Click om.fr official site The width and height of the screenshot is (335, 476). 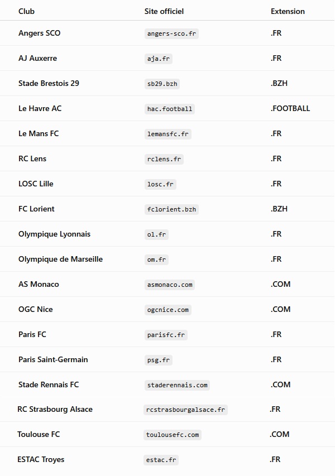156,259
